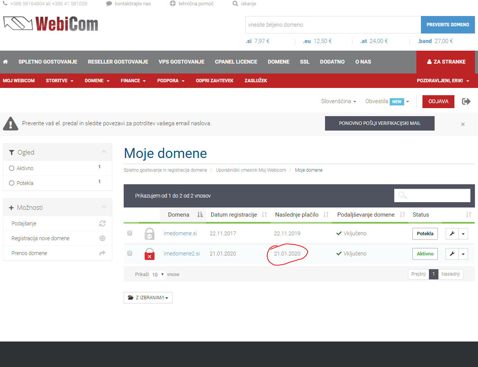Open VPS gostovanje menu item
This screenshot has width=478, height=367.
click(182, 62)
